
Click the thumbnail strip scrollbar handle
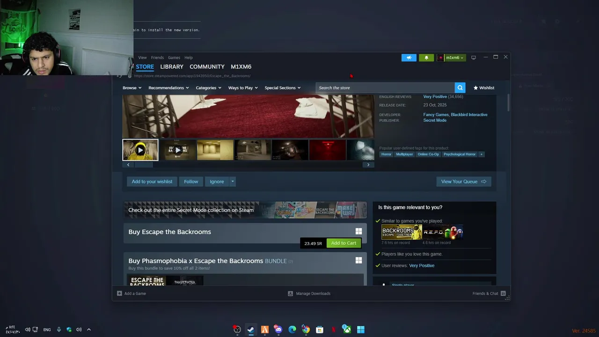144,165
